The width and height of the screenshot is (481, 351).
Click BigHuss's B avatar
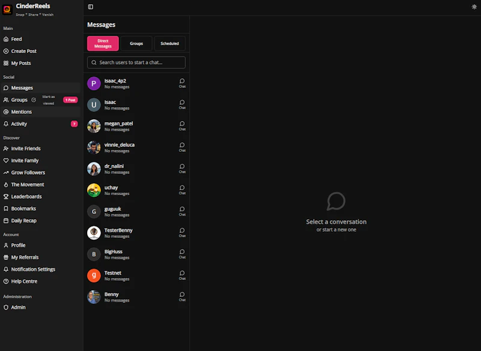[94, 254]
